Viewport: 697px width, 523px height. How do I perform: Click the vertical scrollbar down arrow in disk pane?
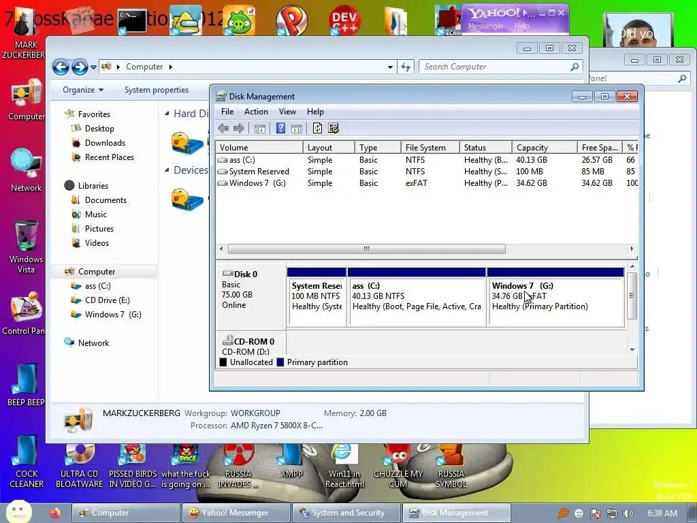(x=632, y=350)
